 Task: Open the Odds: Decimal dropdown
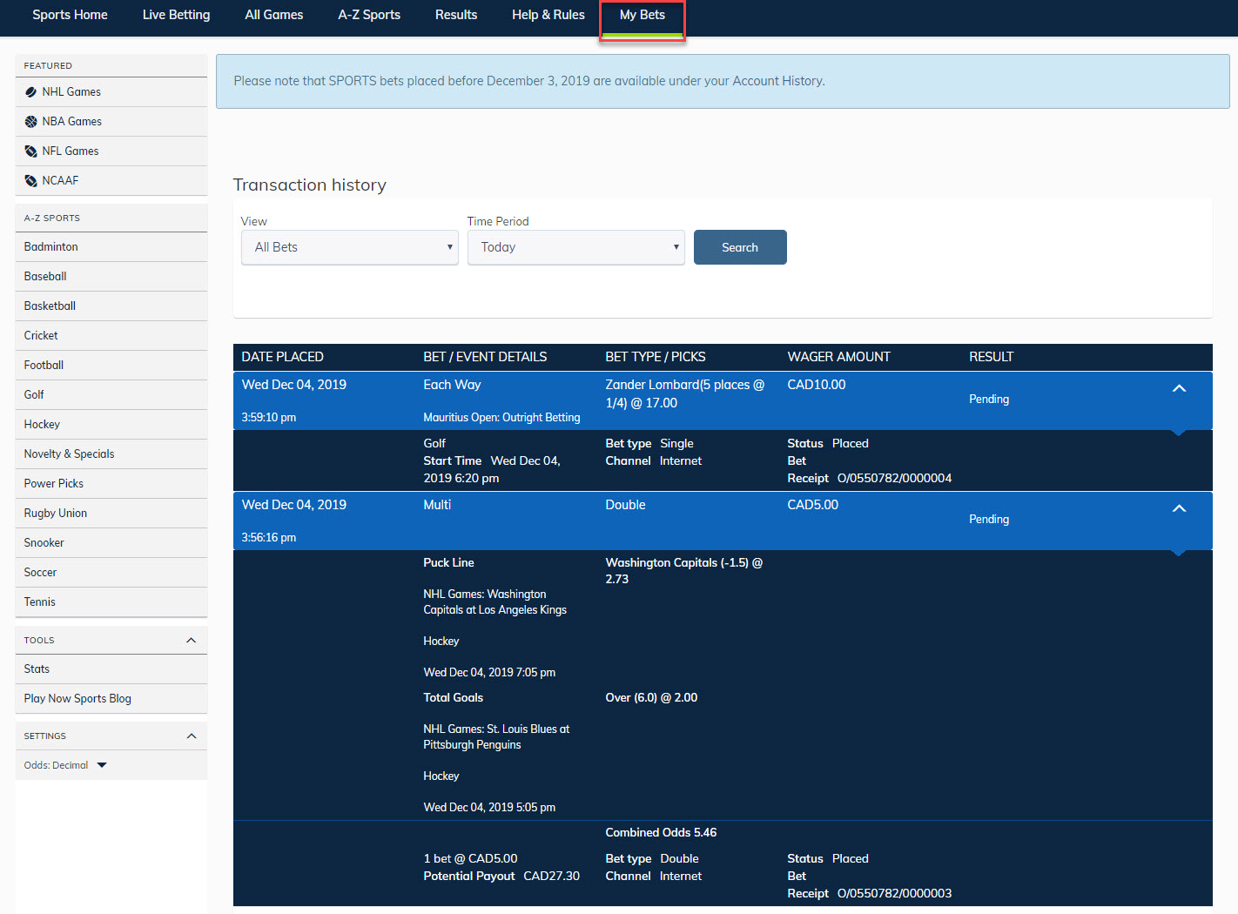[x=102, y=764]
